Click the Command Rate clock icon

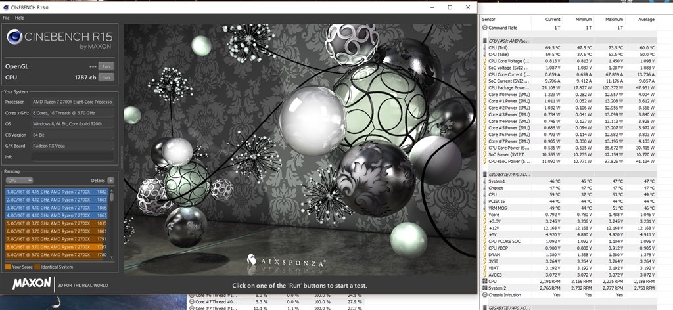(484, 28)
